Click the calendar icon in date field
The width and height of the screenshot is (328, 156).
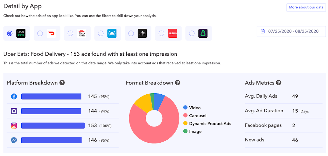pyautogui.click(x=263, y=31)
